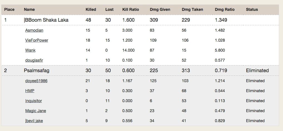Select the Inquisitor player link
The image size is (283, 131).
coord(34,101)
